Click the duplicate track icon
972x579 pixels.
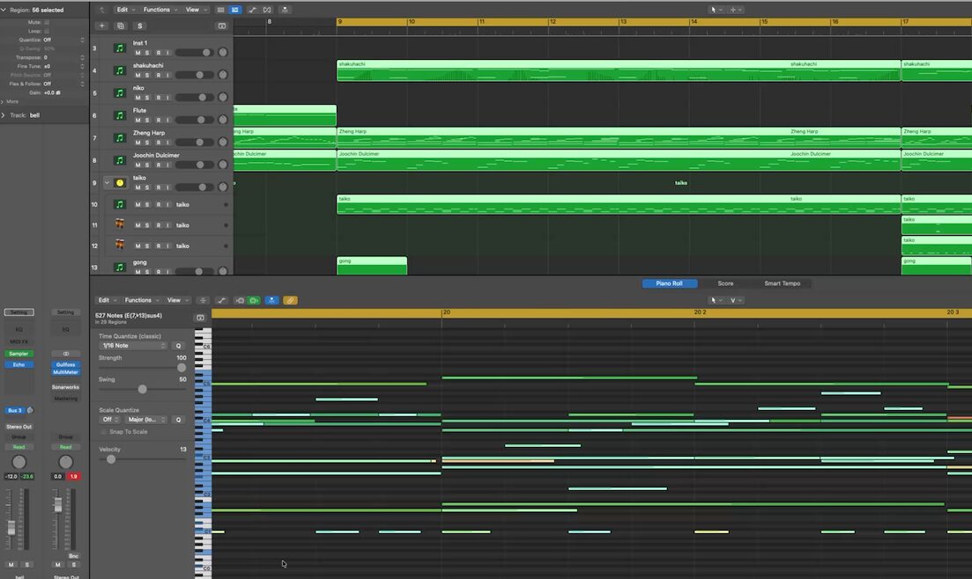pos(121,26)
